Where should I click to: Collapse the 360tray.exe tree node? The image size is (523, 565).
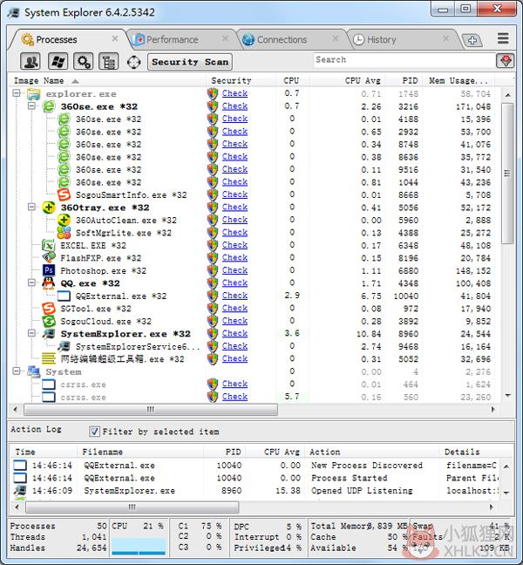coord(31,207)
